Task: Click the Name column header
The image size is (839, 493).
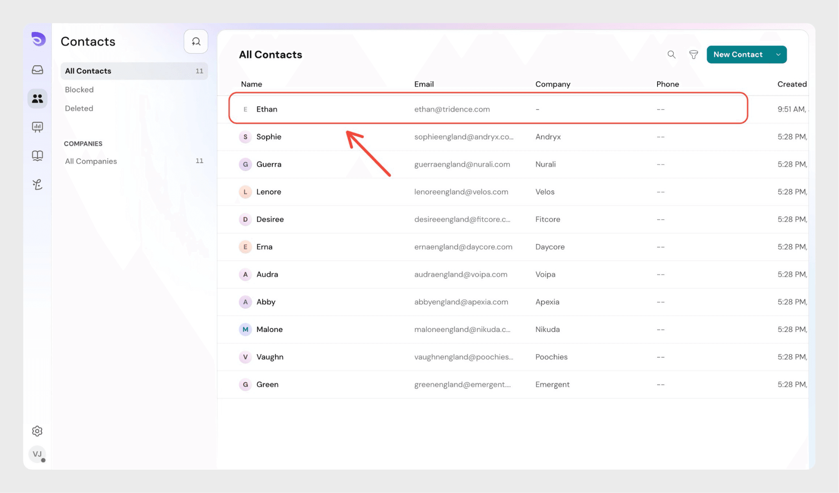Action: [251, 84]
